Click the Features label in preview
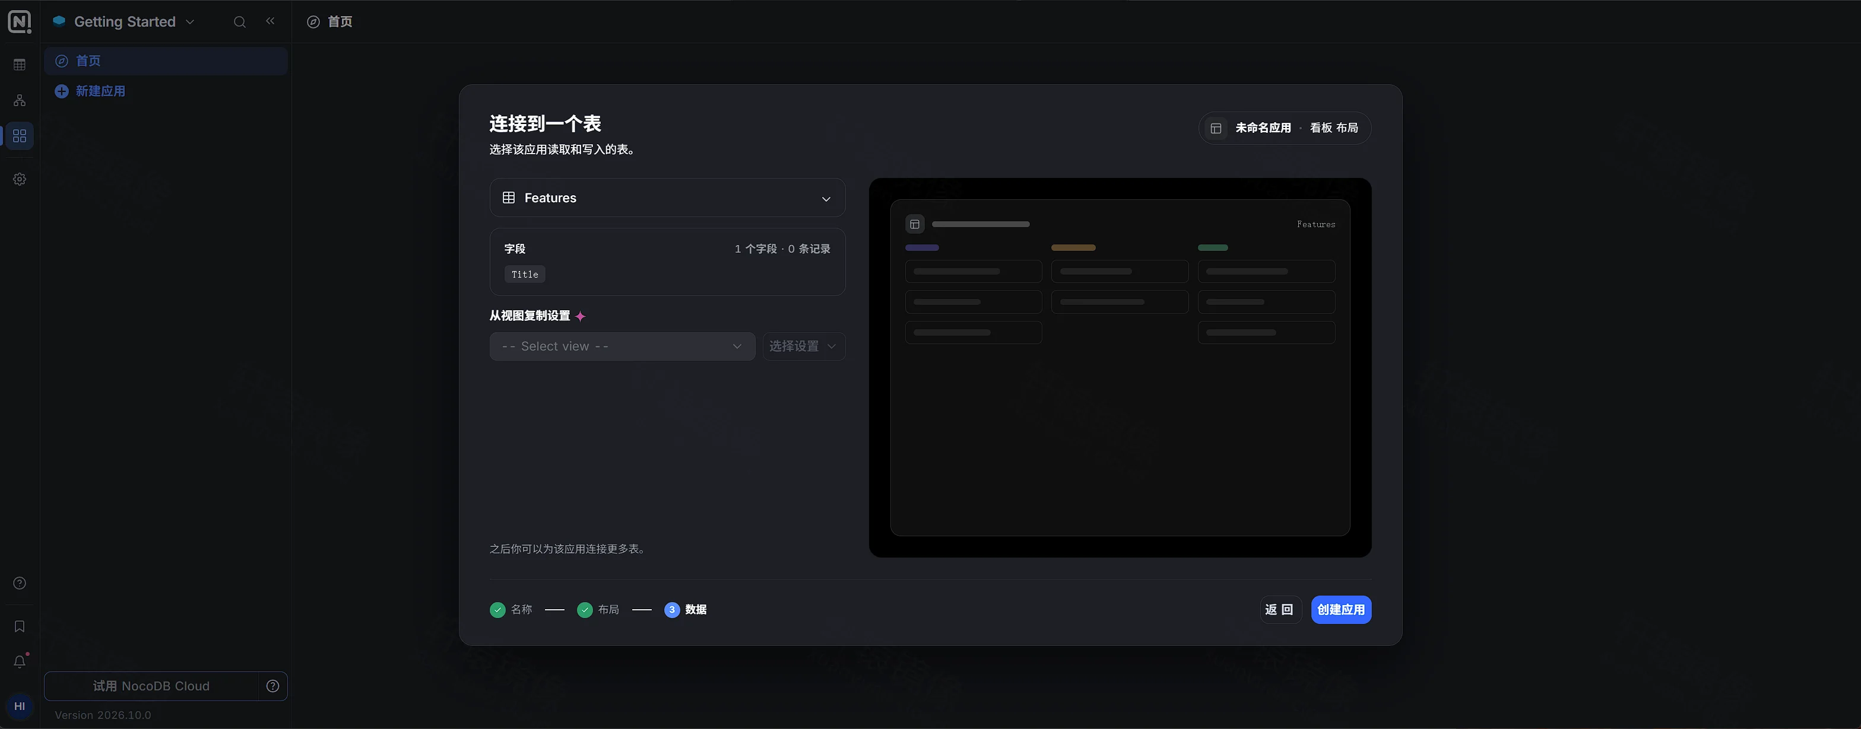The height and width of the screenshot is (729, 1861). point(1315,224)
